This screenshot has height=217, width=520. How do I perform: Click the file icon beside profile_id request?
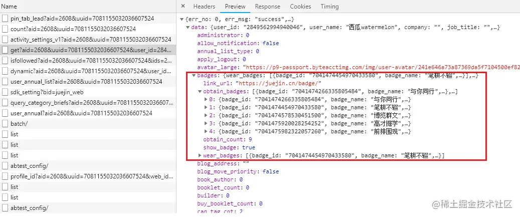(5, 176)
